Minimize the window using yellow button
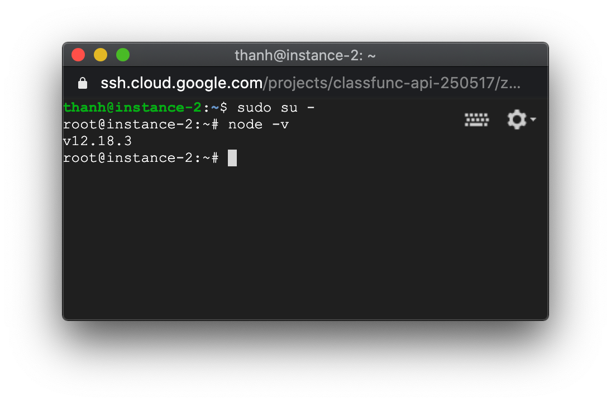 [x=101, y=55]
